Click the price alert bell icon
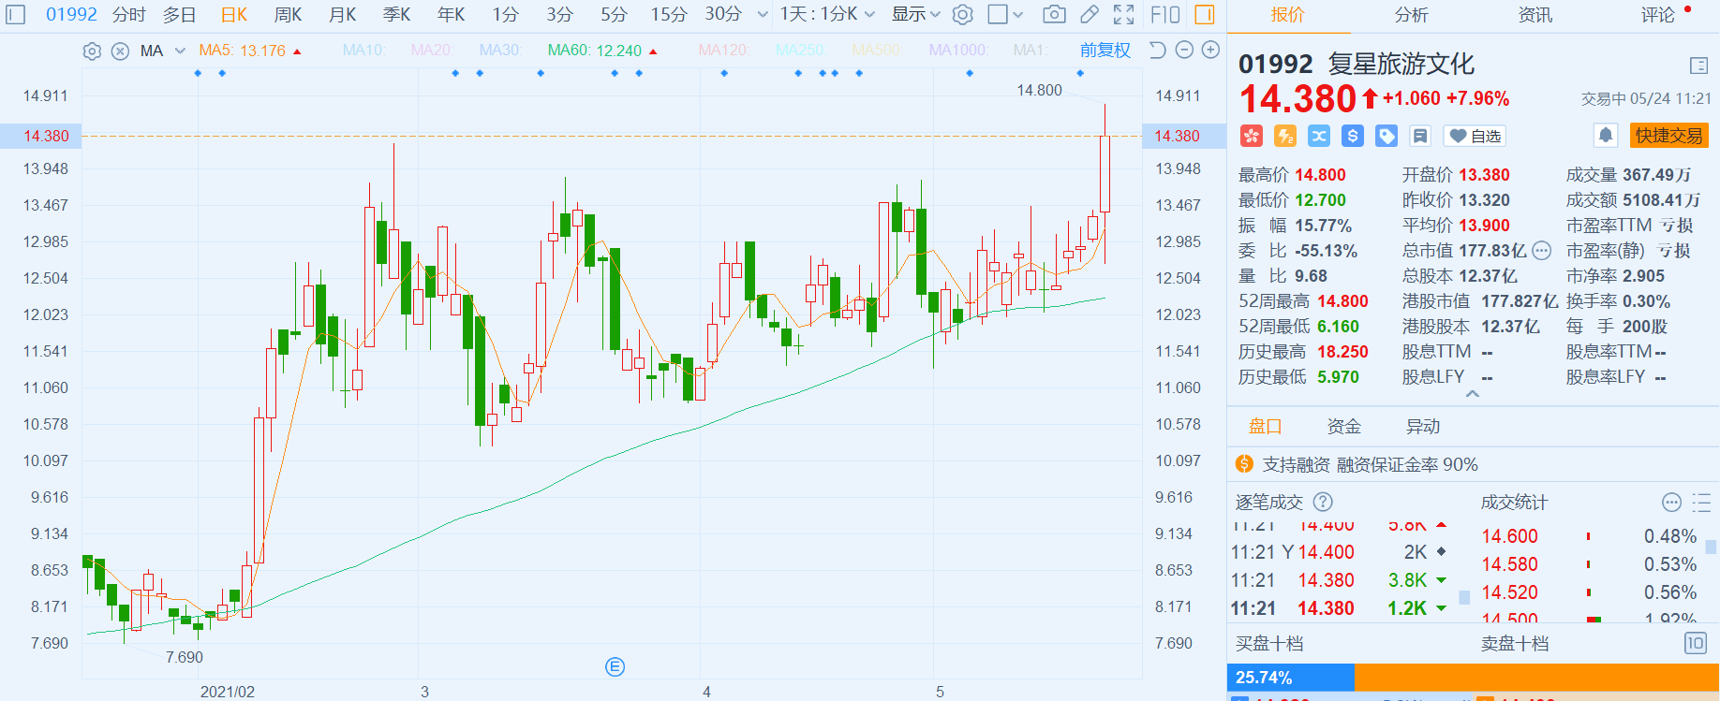 click(x=1605, y=136)
